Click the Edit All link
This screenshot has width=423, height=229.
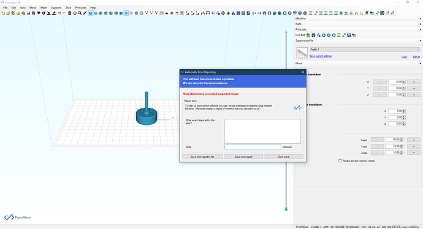pos(416,57)
